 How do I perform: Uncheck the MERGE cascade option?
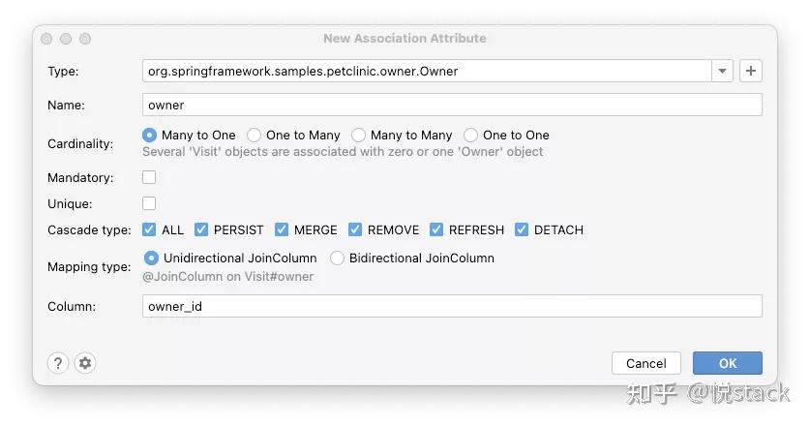(x=282, y=229)
